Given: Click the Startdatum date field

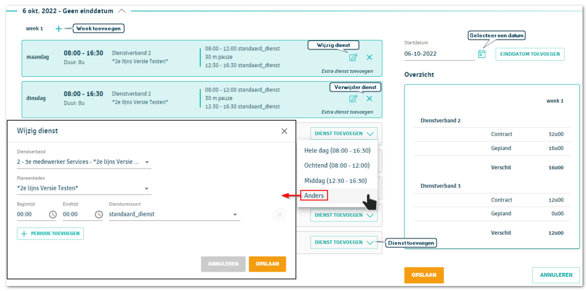Looking at the screenshot, I should coord(438,54).
